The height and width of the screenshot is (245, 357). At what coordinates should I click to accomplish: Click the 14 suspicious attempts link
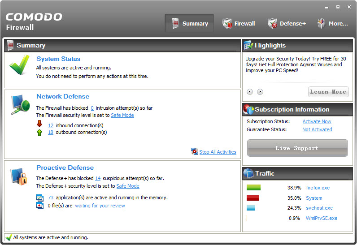pos(98,178)
